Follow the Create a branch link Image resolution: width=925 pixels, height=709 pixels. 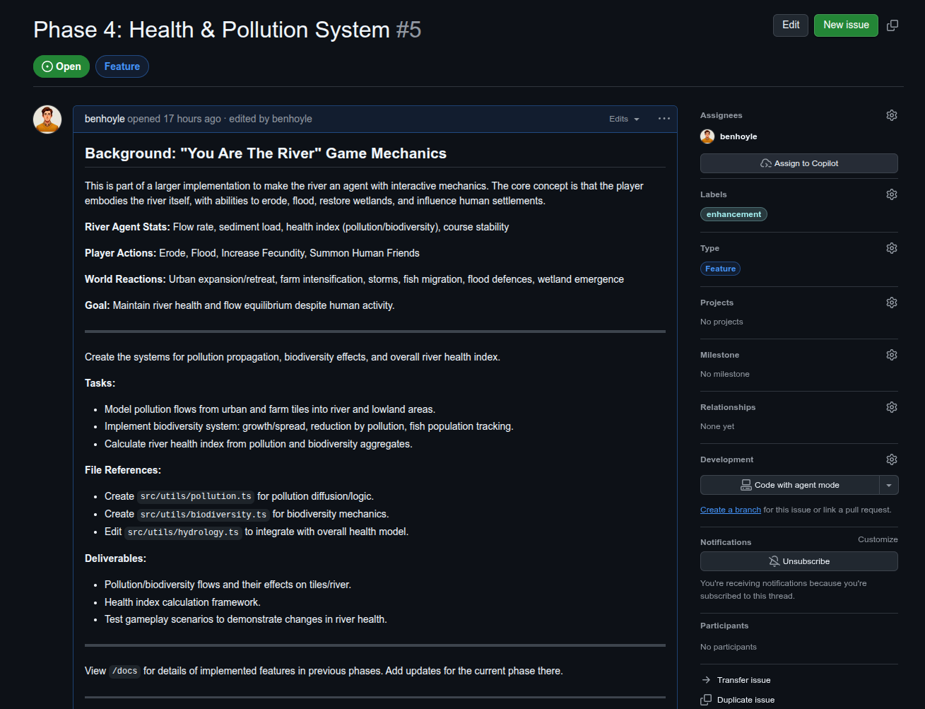[x=730, y=510]
